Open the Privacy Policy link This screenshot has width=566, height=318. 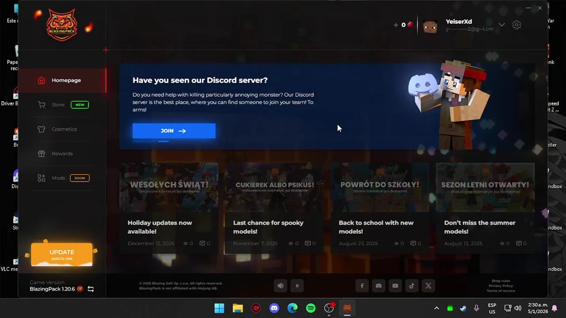[501, 286]
